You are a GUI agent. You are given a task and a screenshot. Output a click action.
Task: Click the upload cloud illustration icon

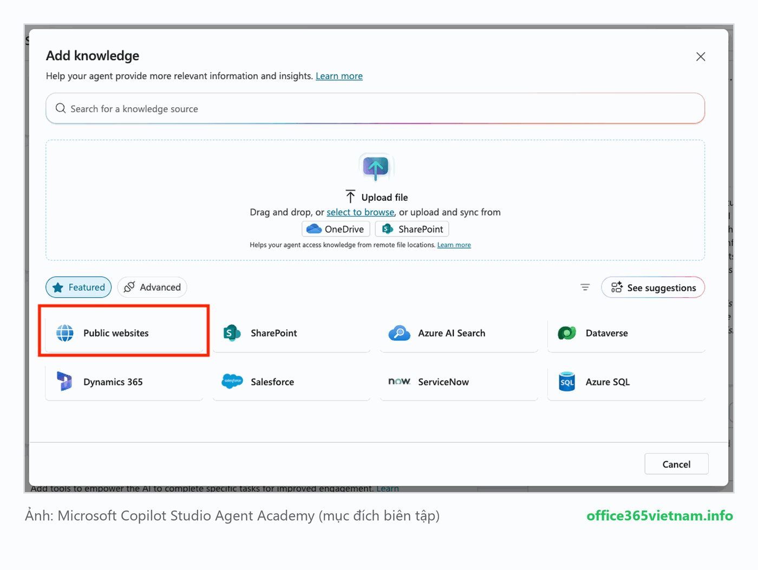376,167
